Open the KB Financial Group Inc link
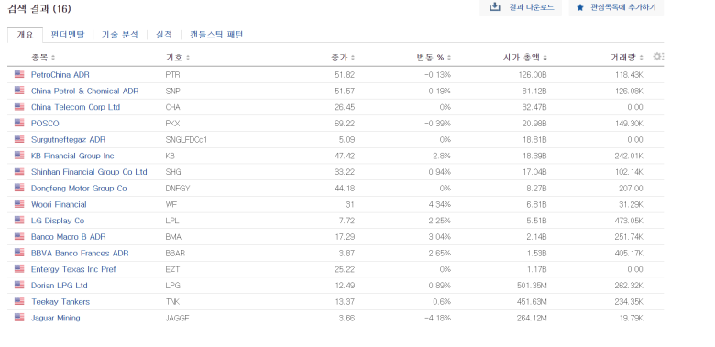This screenshot has height=347, width=715. pos(72,156)
